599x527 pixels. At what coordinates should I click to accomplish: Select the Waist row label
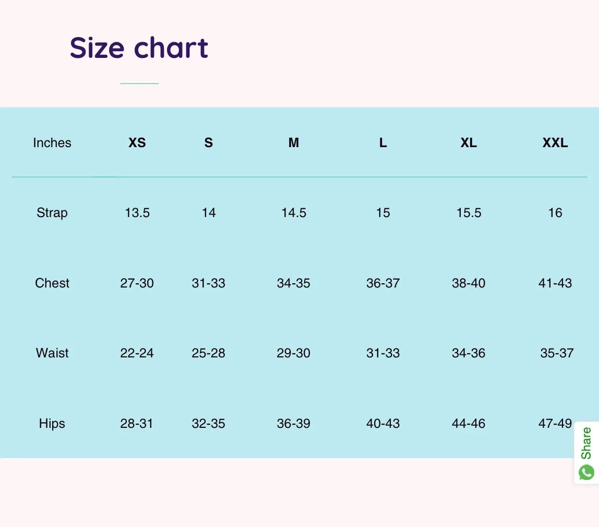click(x=52, y=353)
